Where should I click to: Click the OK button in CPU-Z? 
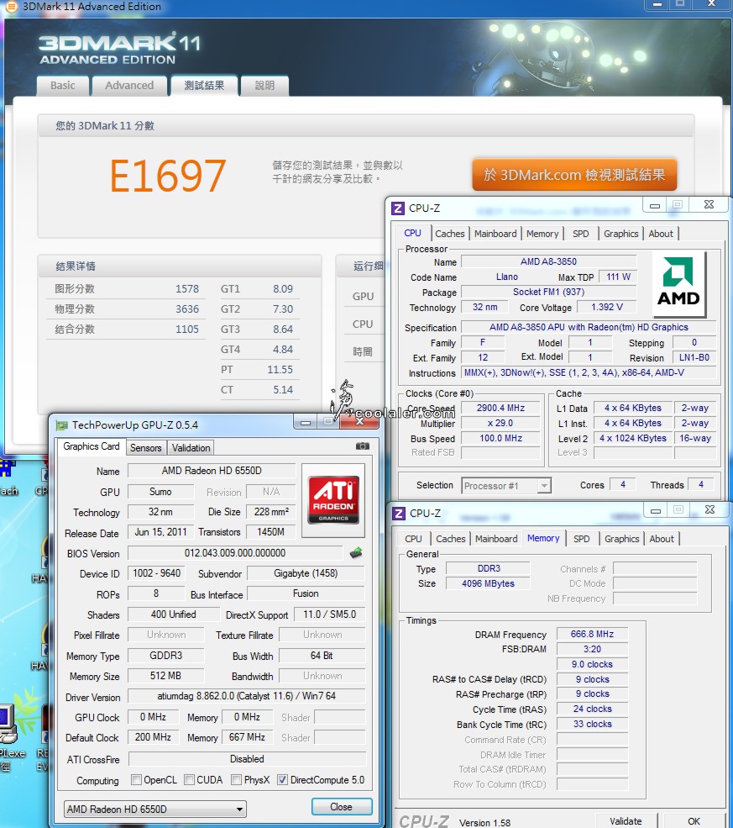[x=694, y=821]
